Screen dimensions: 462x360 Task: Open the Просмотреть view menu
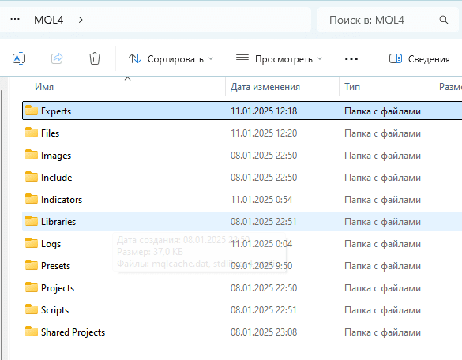coord(279,59)
